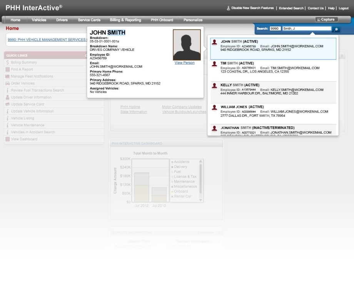354x287 pixels.
Task: Click the Billing Summary dollar icon
Action: (7, 62)
